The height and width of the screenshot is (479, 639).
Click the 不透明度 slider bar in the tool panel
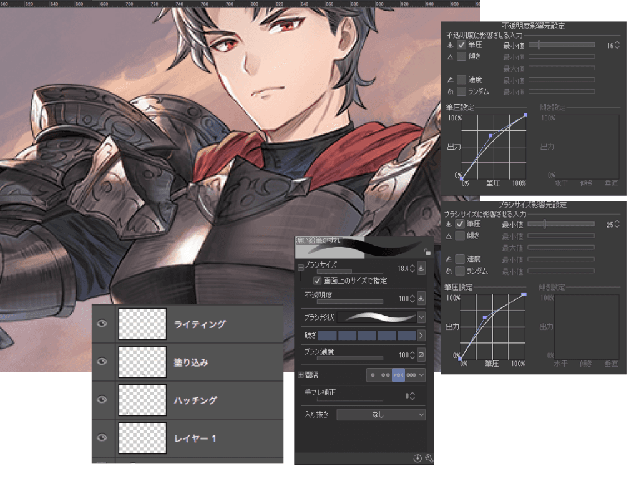[x=350, y=302]
